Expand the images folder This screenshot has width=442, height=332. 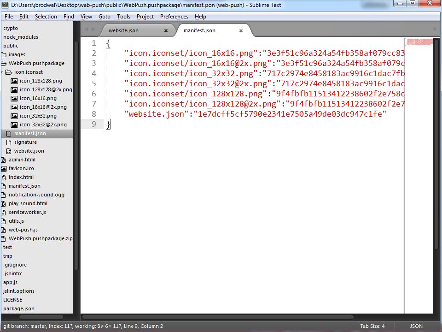click(x=17, y=54)
